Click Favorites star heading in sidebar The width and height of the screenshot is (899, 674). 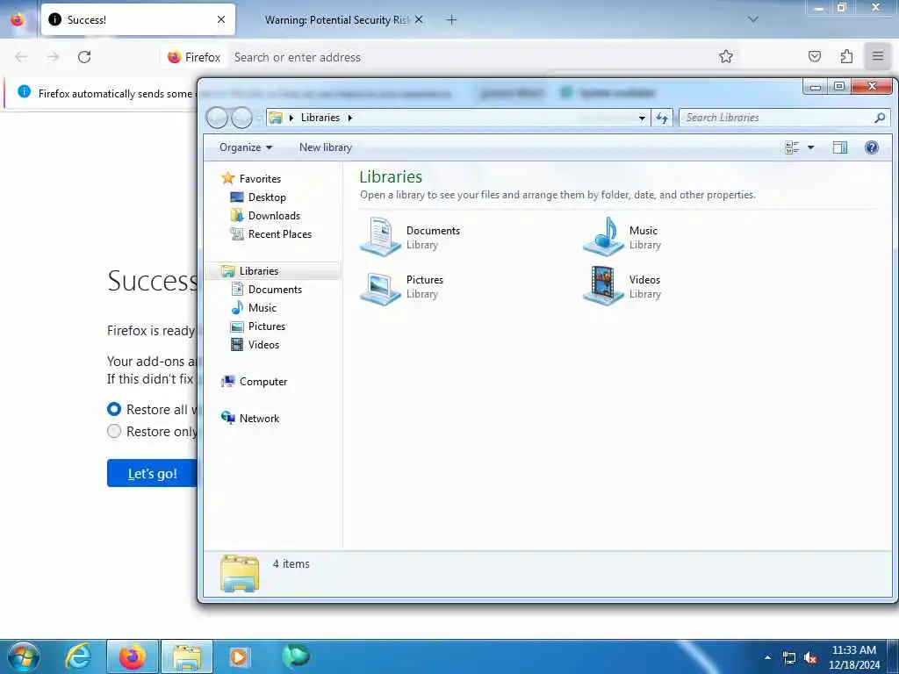pos(251,178)
